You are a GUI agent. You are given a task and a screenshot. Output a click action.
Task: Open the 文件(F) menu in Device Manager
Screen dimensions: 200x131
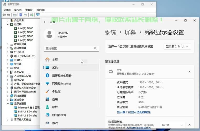(7, 10)
